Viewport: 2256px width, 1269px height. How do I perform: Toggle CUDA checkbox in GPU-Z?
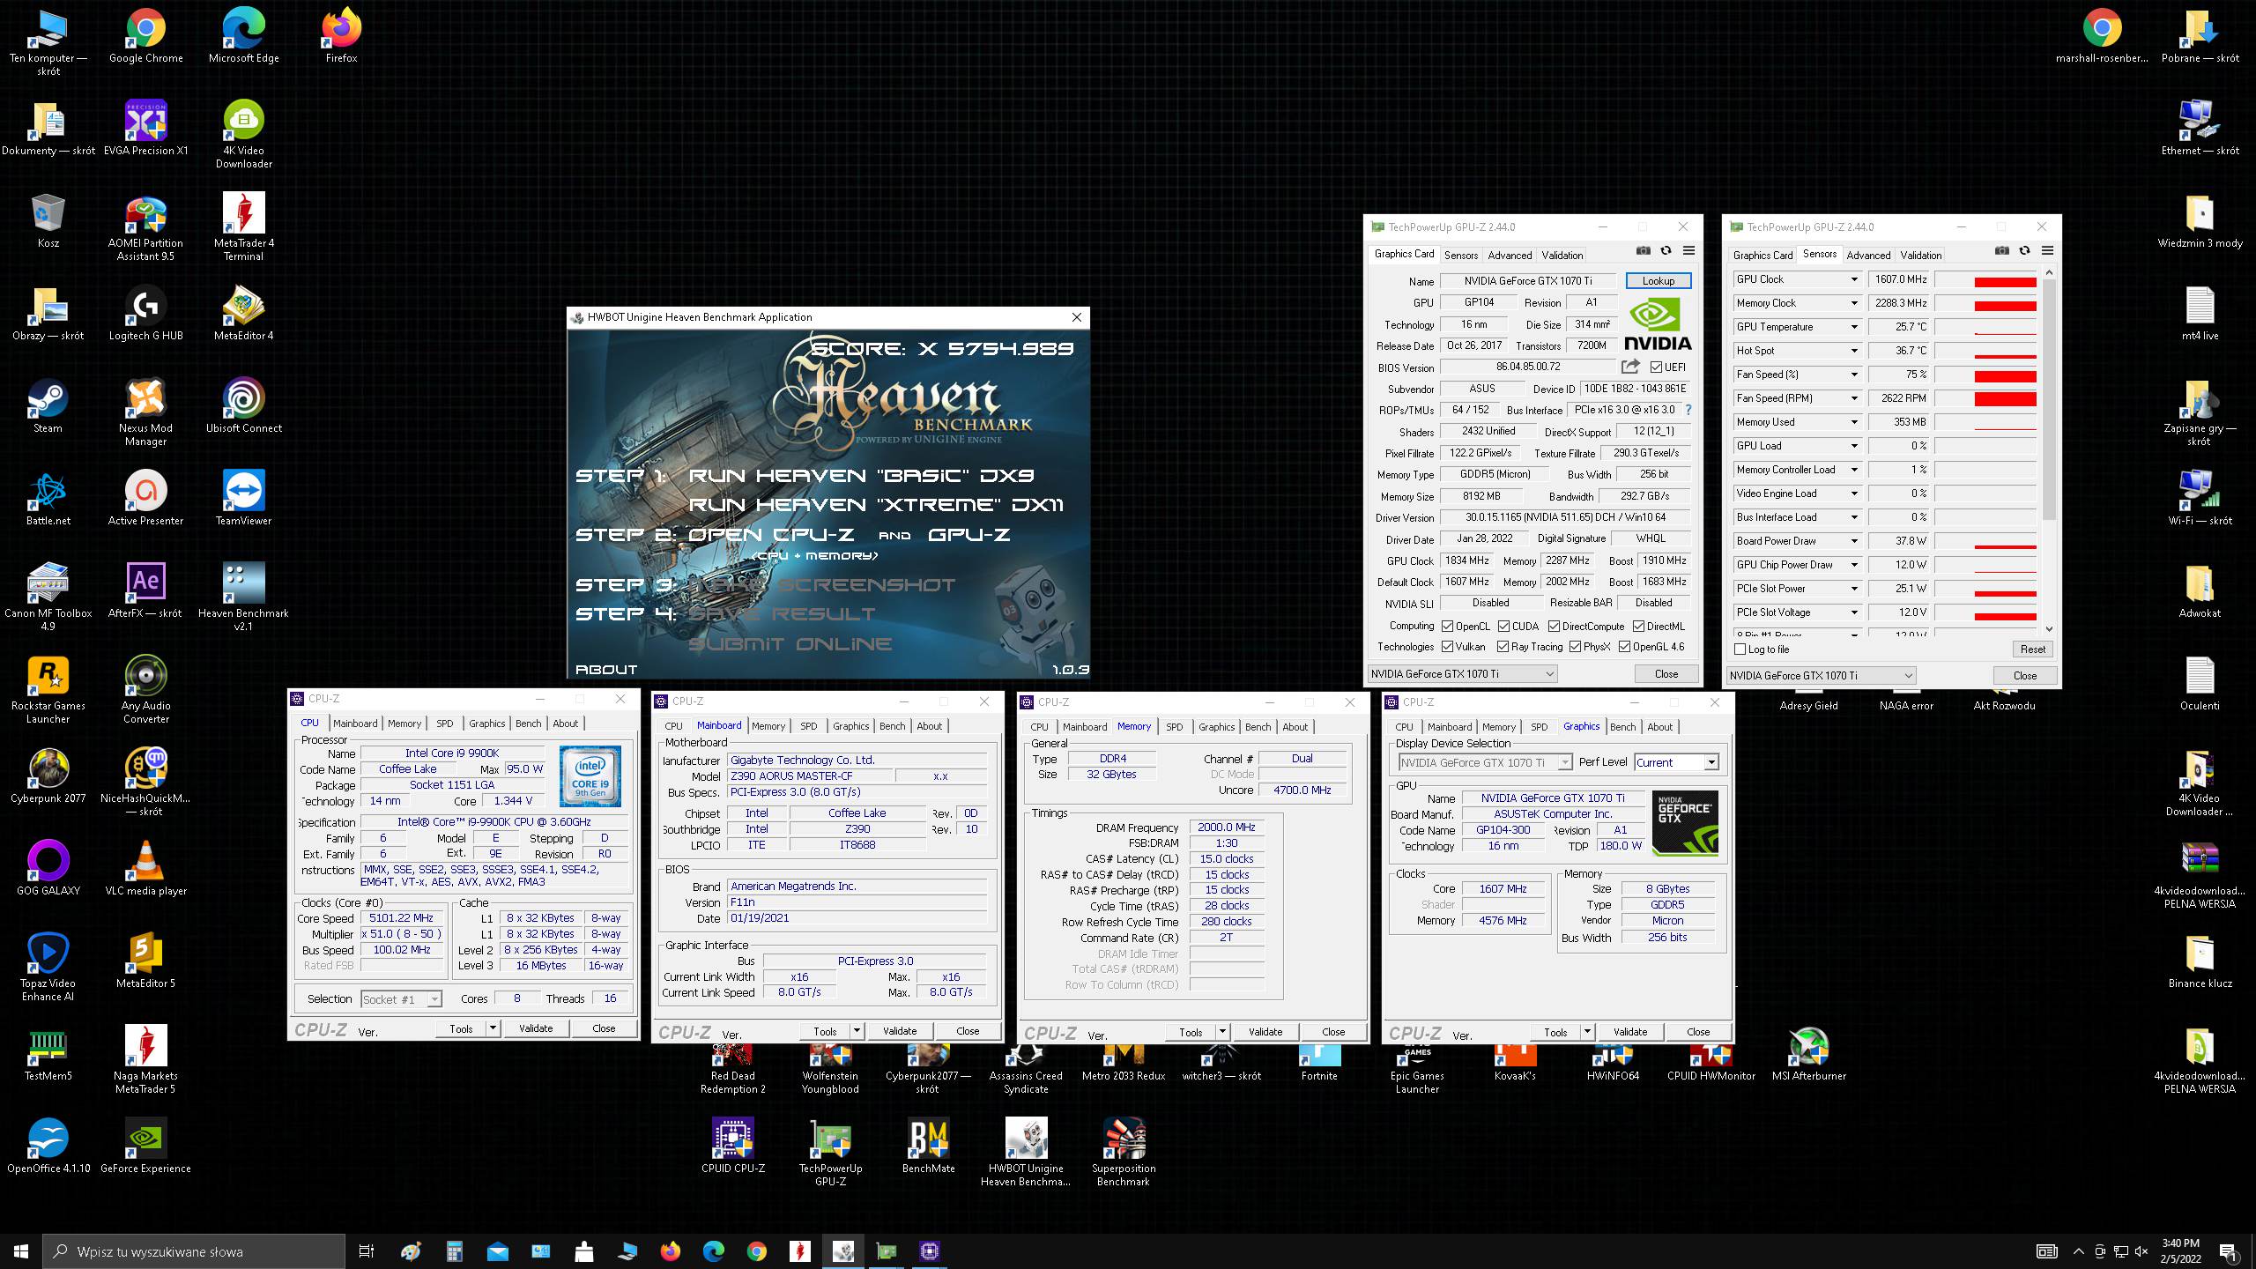[x=1503, y=627]
